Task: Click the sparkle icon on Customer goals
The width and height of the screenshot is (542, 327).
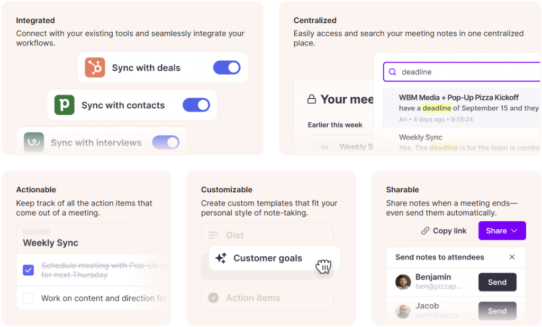Action: [221, 258]
